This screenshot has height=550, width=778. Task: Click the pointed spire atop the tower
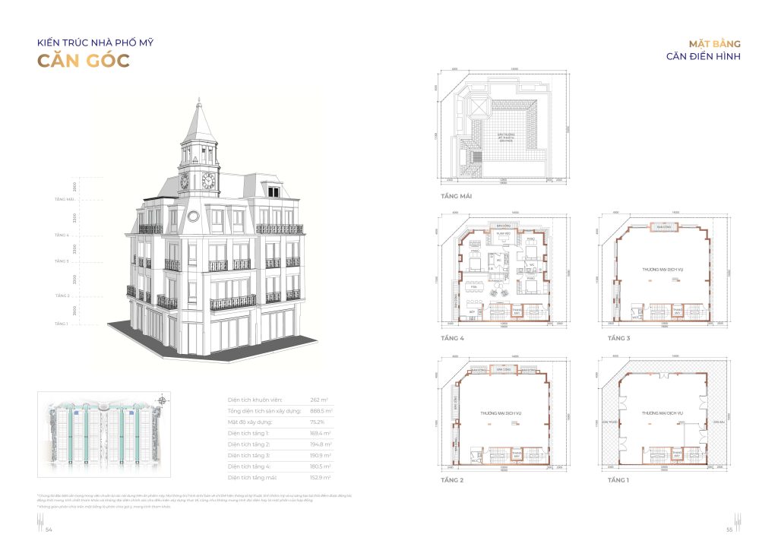point(197,115)
